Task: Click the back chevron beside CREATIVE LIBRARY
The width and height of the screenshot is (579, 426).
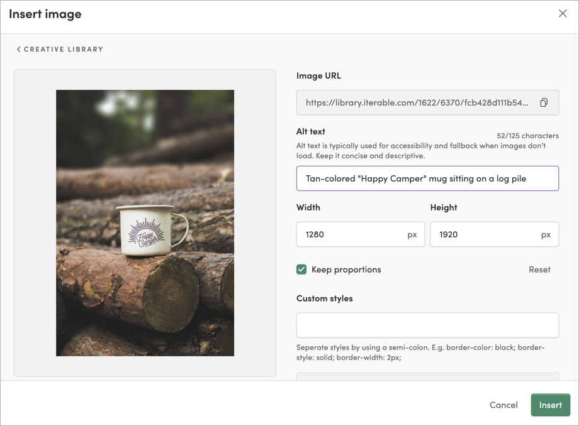Action: tap(21, 48)
